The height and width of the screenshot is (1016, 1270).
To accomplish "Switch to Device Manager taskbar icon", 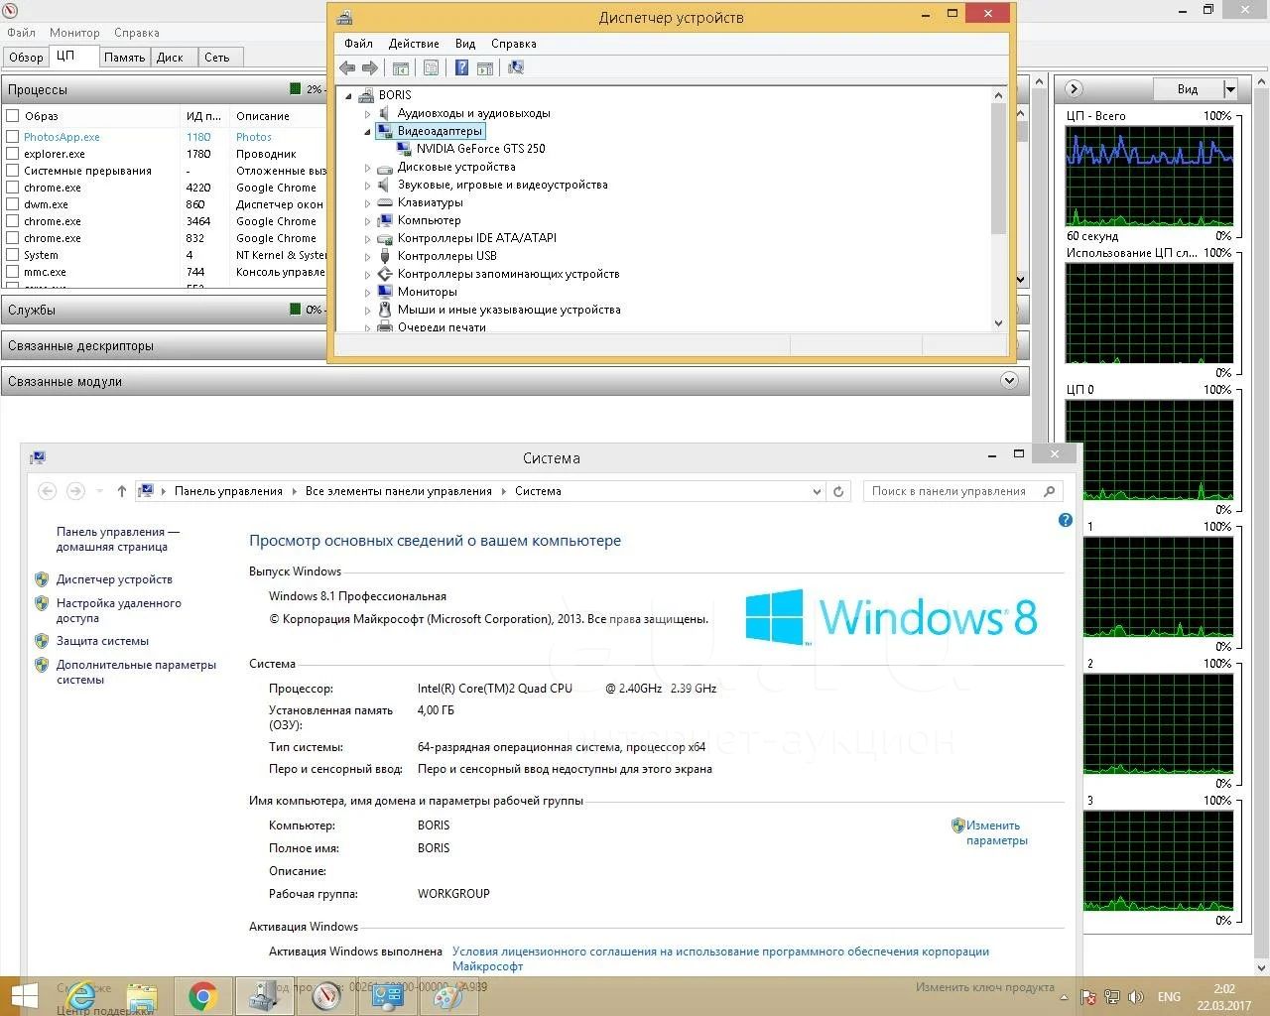I will coord(264,996).
